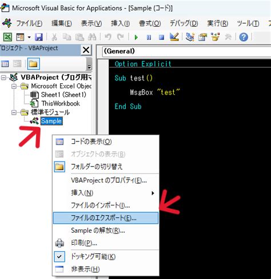
Task: Close the Project Explorer pane
Action: click(x=86, y=50)
